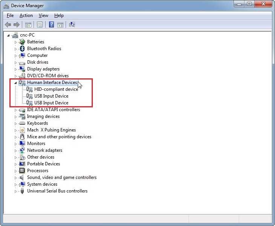This screenshot has width=275, height=226.
Task: Click the Disk drives icon
Action: tap(22, 63)
